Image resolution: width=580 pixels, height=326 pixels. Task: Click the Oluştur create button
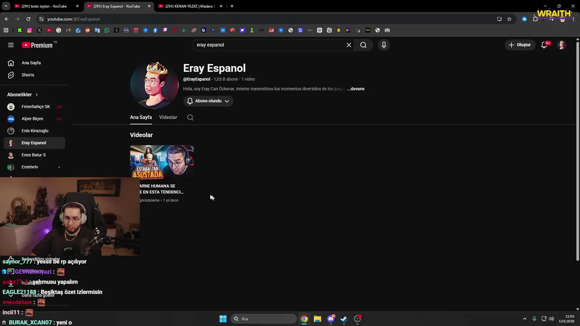(x=519, y=45)
